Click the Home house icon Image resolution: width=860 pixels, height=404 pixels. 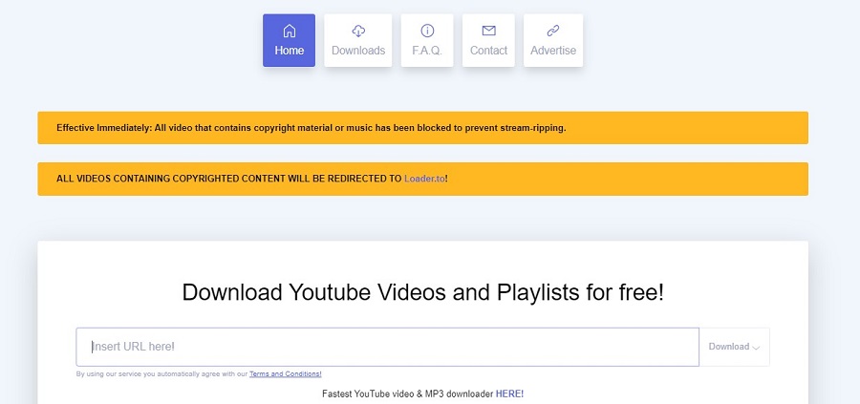coord(289,31)
